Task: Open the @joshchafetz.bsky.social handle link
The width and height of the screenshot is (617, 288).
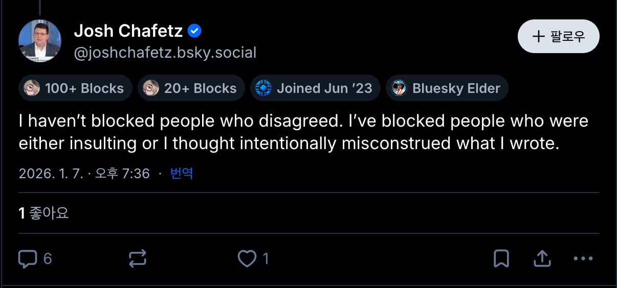Action: click(x=165, y=53)
